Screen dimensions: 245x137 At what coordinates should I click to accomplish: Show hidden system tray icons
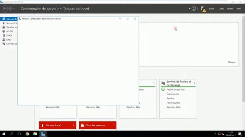click(215, 134)
